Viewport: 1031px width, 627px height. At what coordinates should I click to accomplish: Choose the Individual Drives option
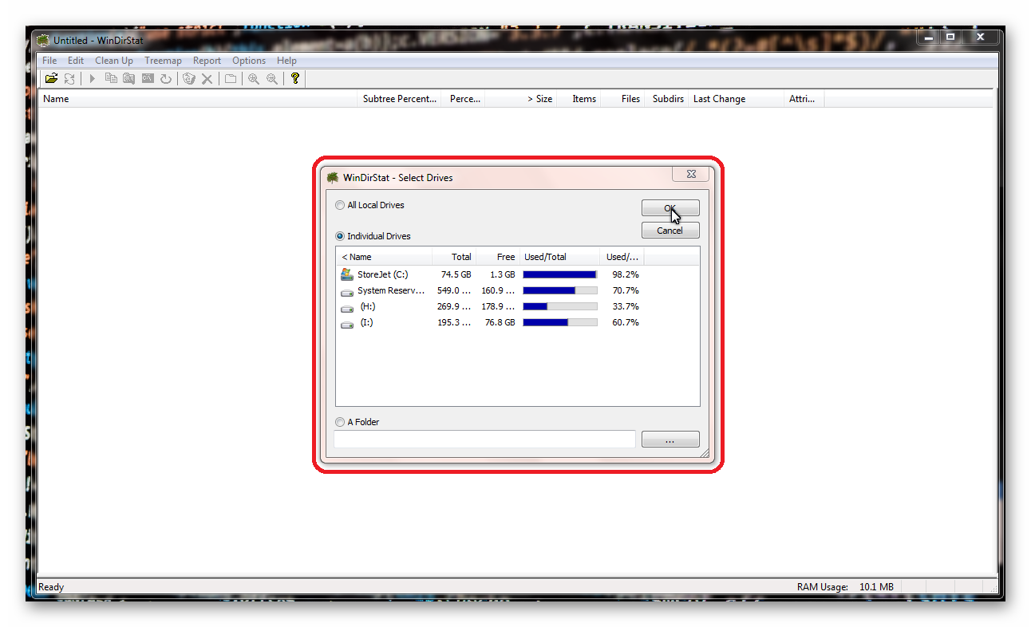(x=340, y=236)
